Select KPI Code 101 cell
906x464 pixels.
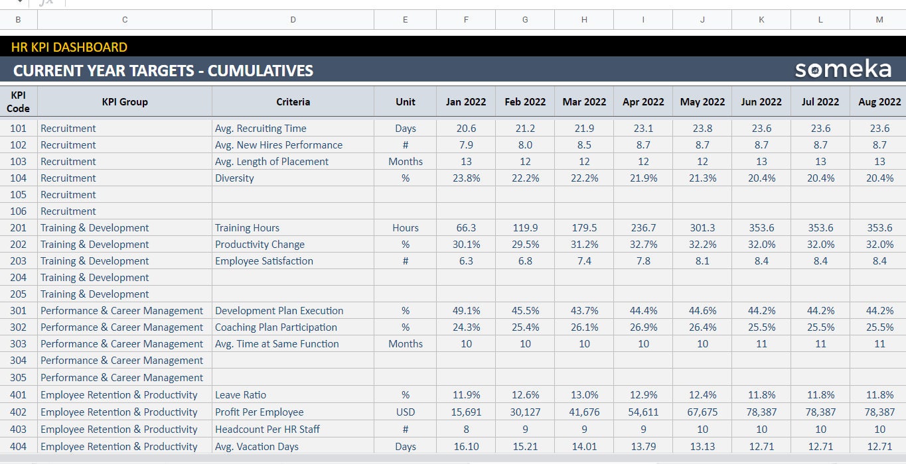click(x=18, y=128)
